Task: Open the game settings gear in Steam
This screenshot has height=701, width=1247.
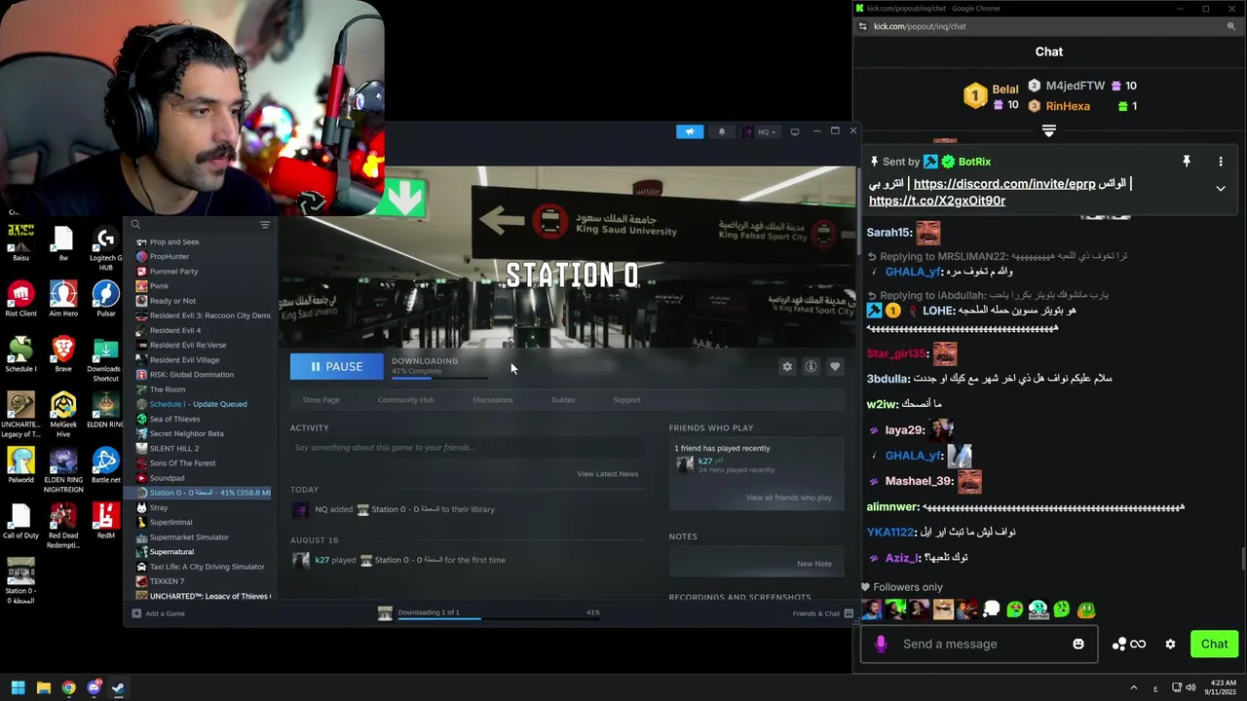Action: click(787, 367)
